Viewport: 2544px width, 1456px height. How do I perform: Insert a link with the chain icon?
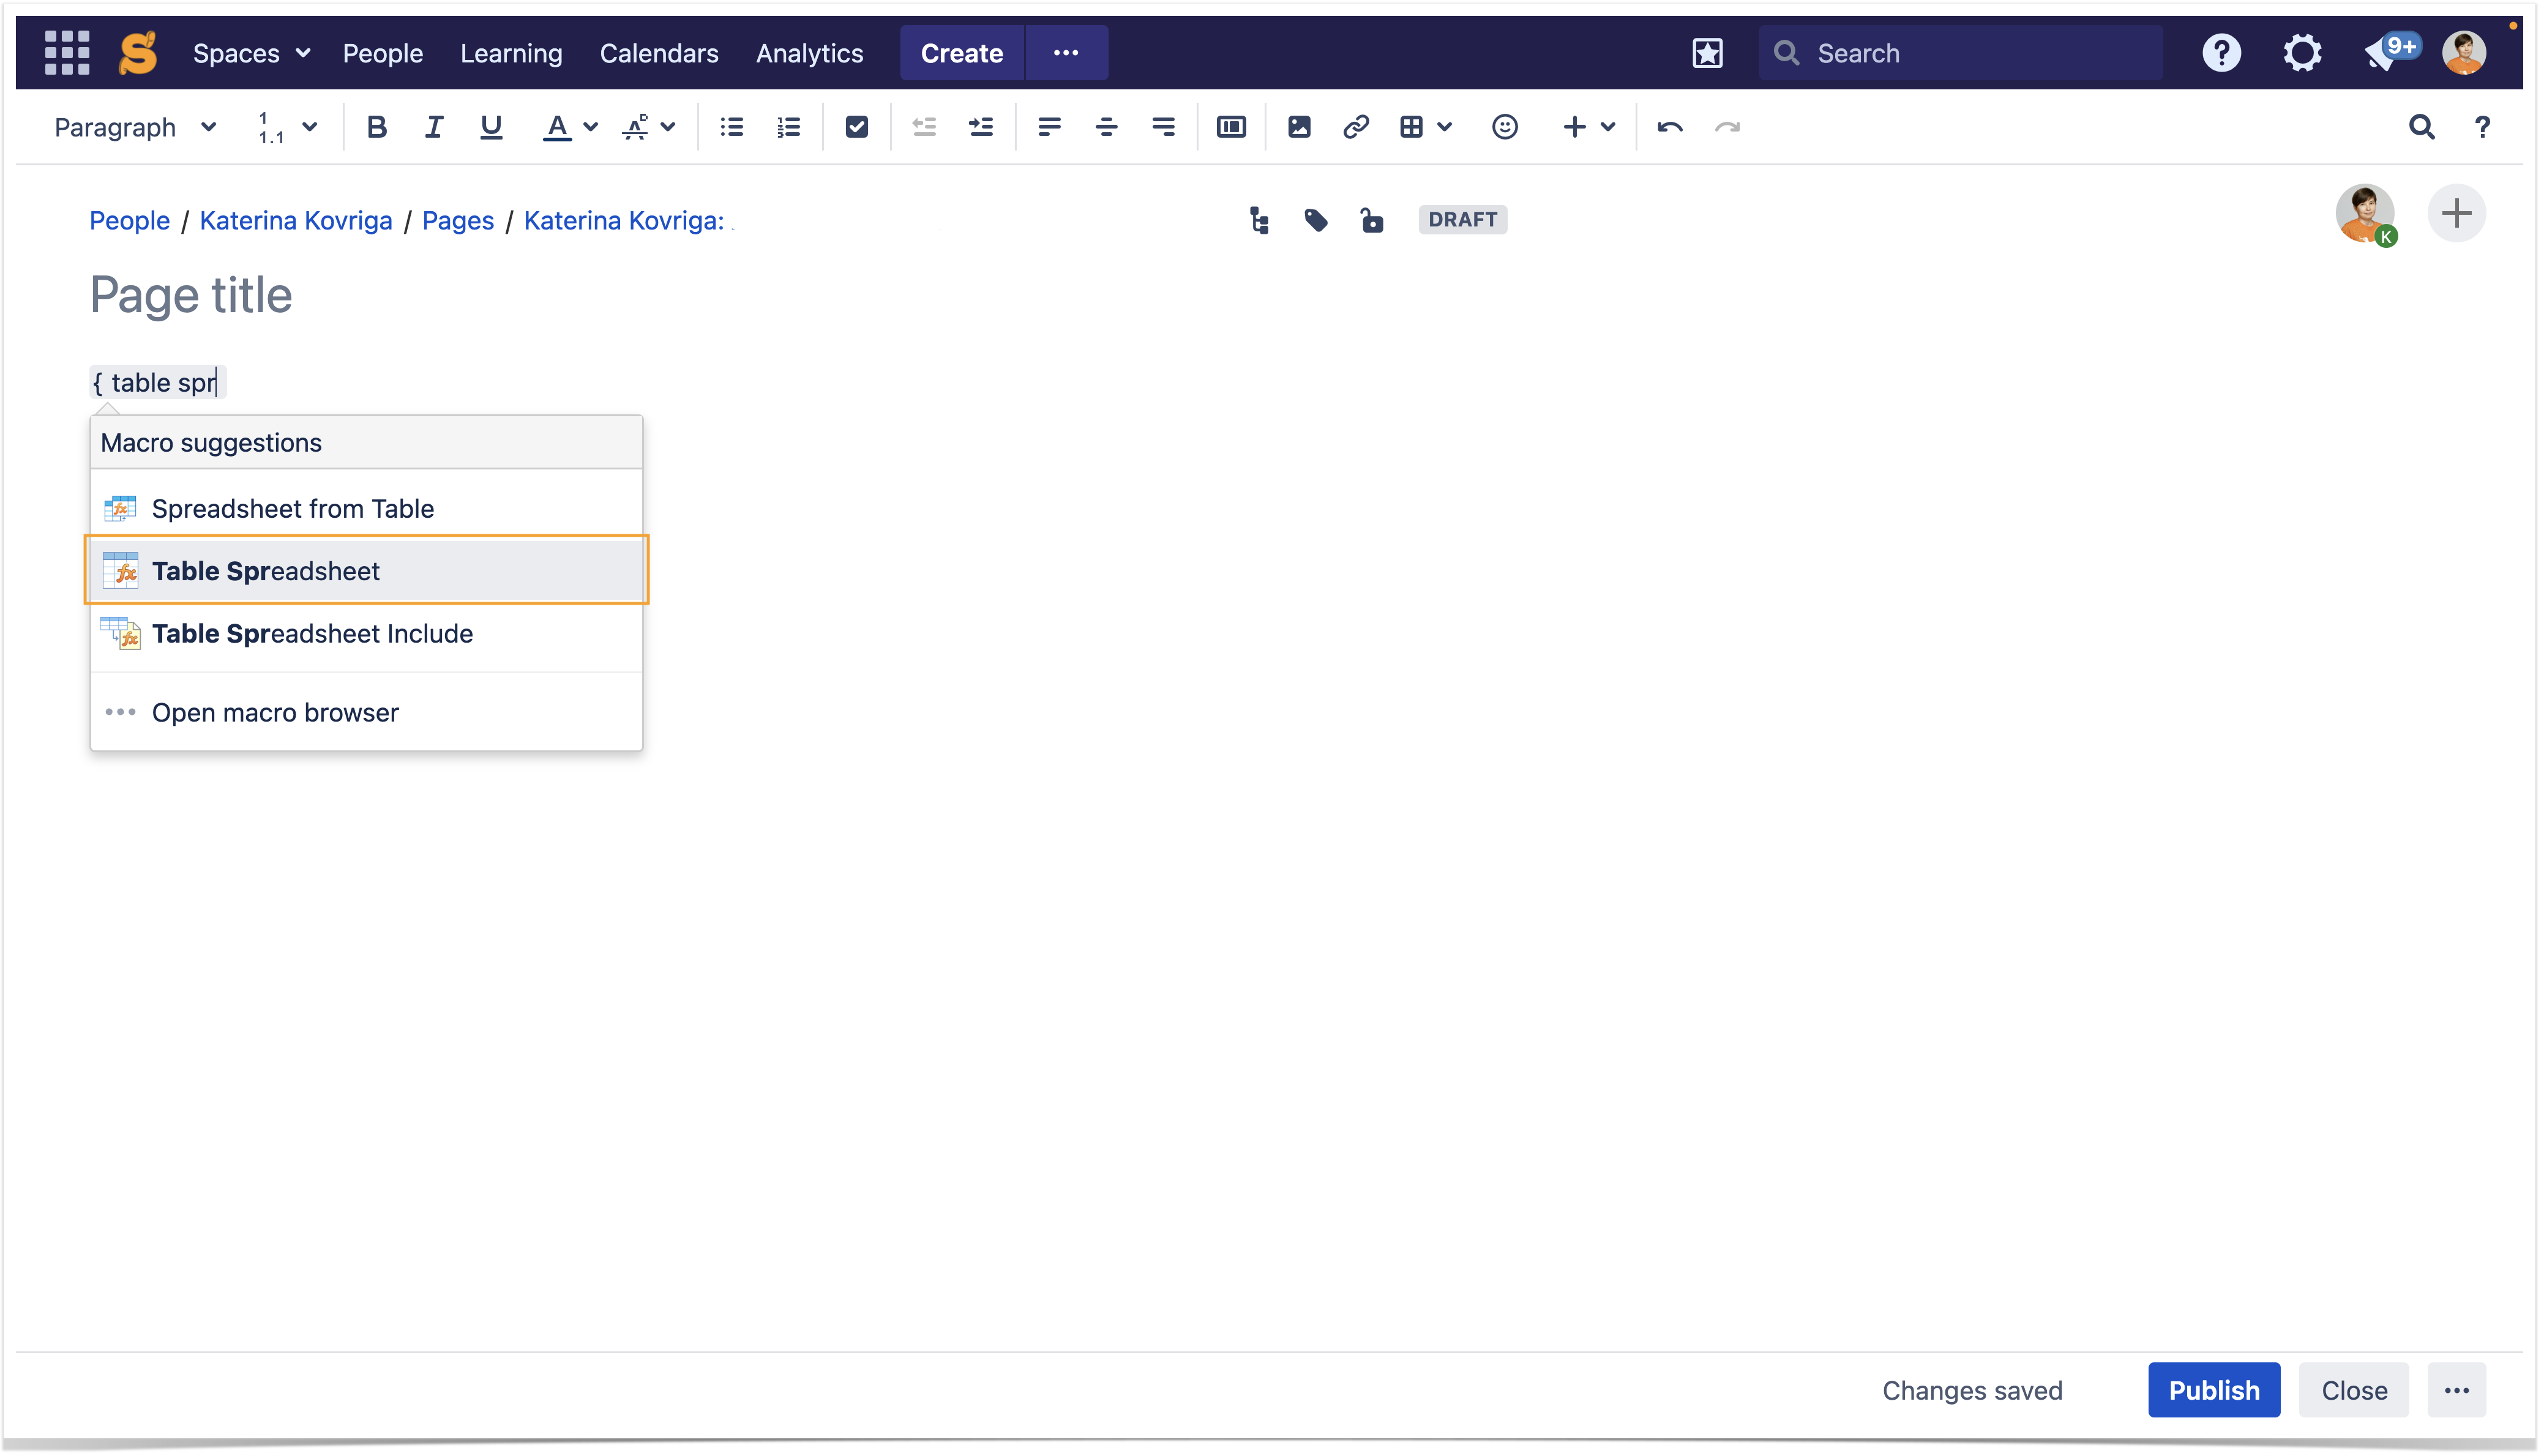1355,127
